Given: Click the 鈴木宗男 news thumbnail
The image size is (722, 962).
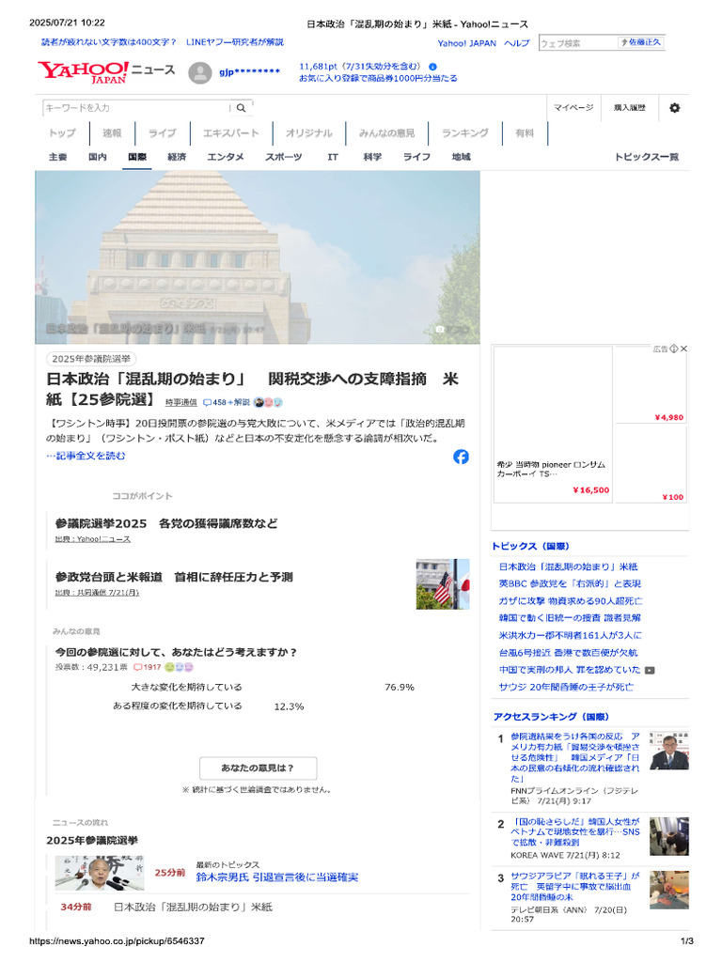Looking at the screenshot, I should click(x=100, y=873).
